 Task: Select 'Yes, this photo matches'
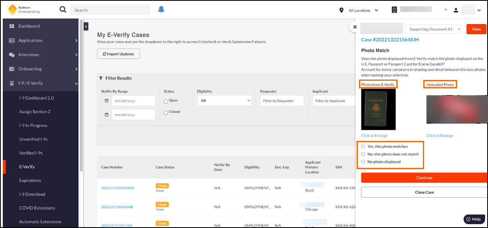pos(363,146)
